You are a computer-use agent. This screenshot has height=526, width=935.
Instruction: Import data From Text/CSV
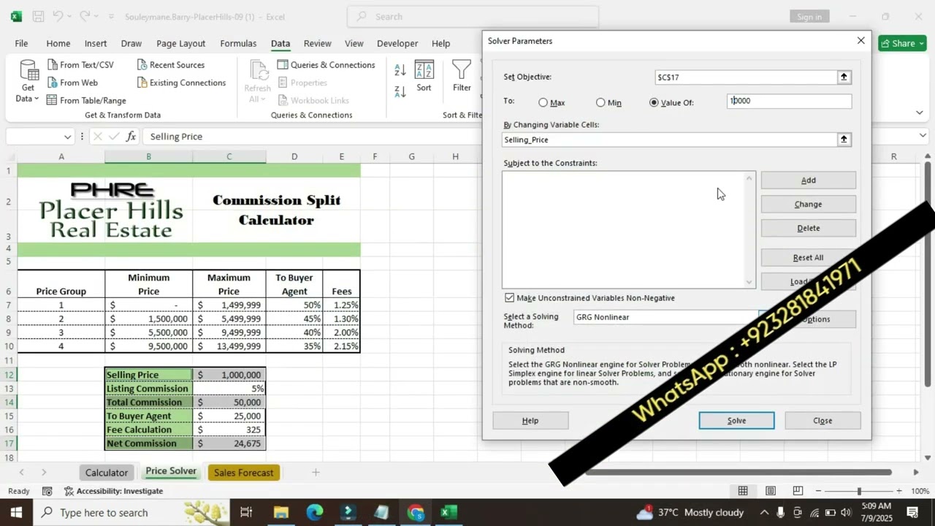(80, 65)
